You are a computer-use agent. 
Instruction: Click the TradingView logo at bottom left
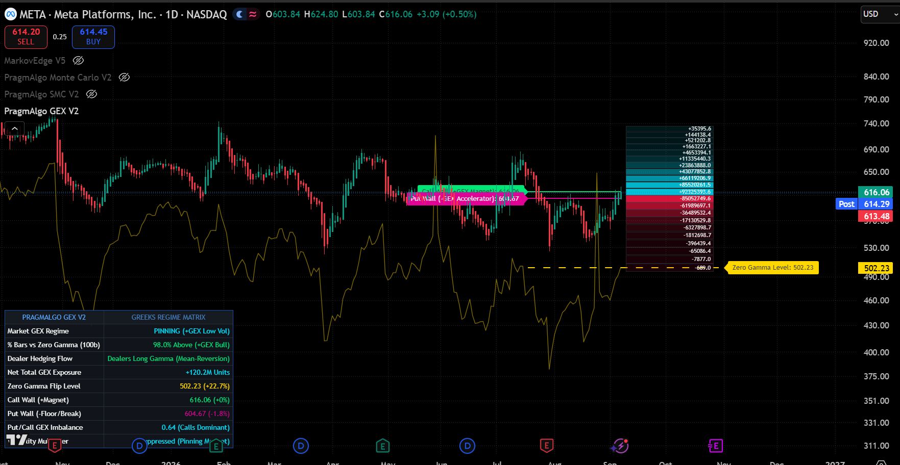coord(16,440)
